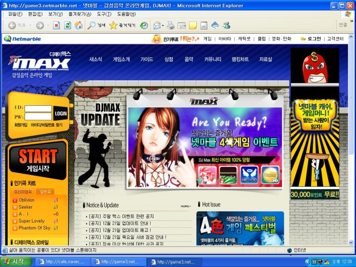Click the gold coin 30 item icon
356x267 pixels.
click(270, 175)
